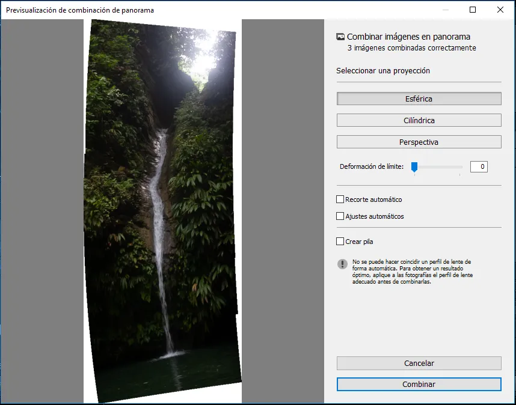This screenshot has height=405, width=516.
Task: Select the Esférica projection button
Action: (419, 99)
